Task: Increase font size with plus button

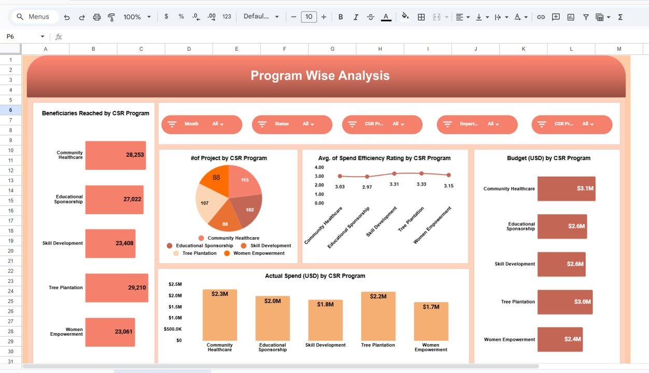Action: [x=324, y=17]
